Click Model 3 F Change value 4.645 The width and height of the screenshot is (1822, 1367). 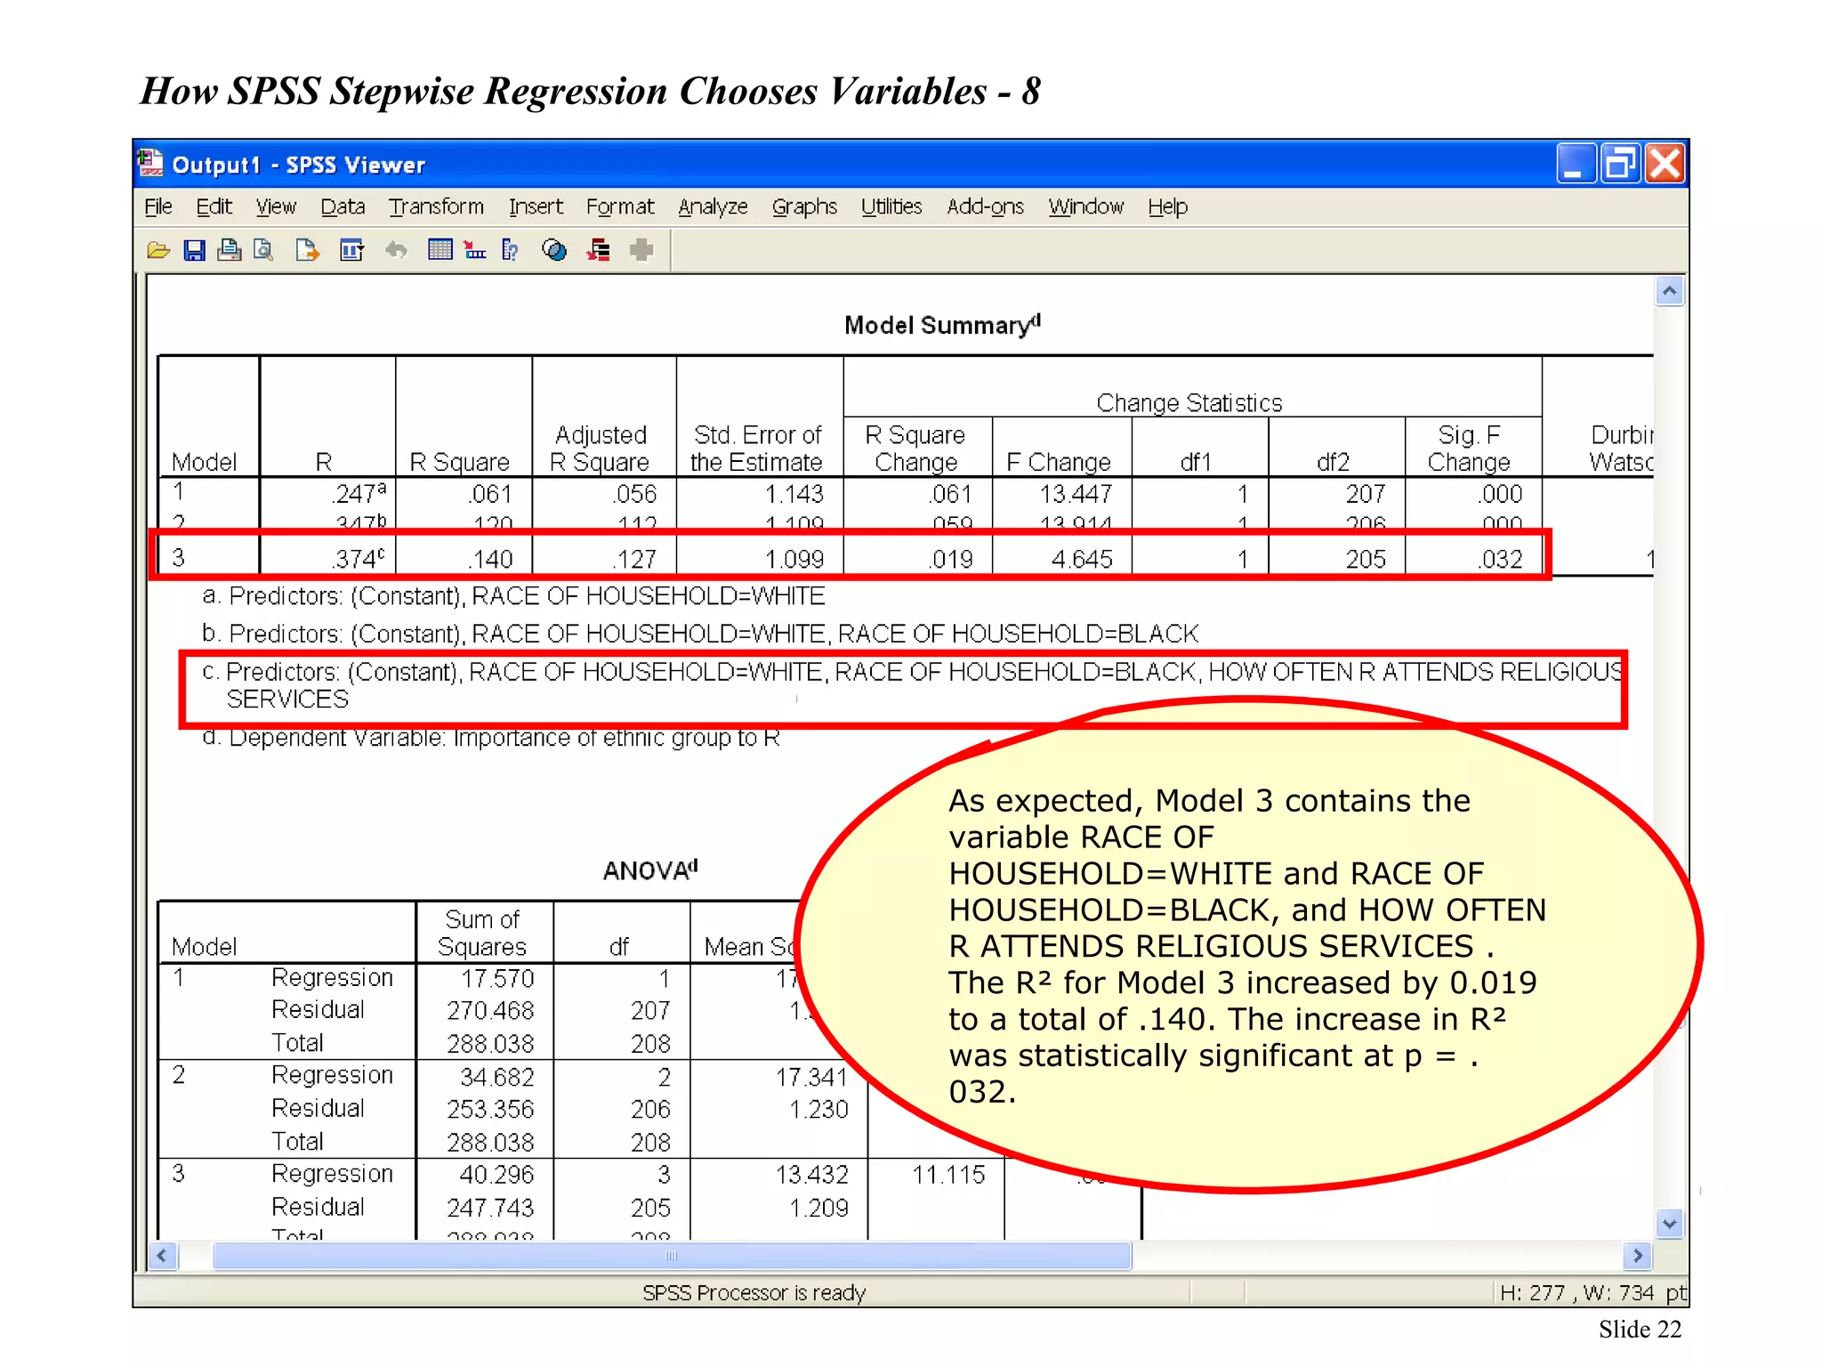click(x=1082, y=559)
